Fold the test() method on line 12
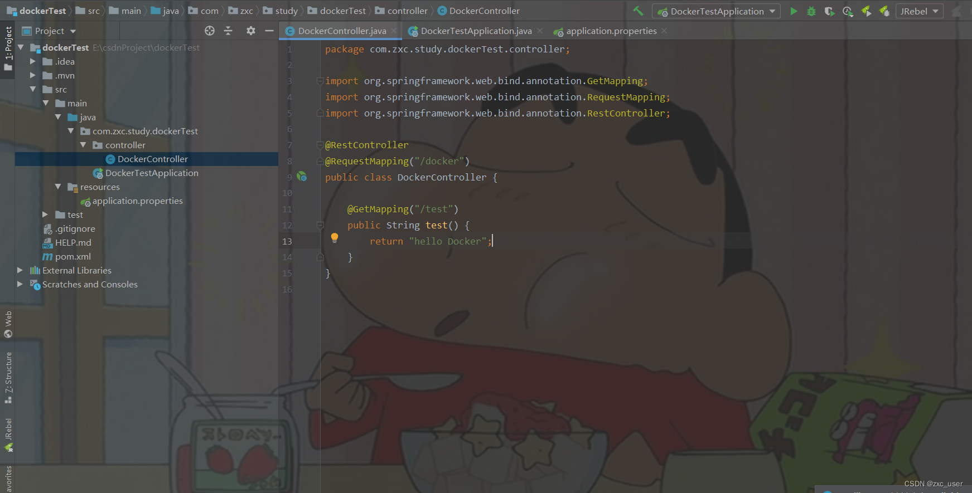Viewport: 972px width, 493px height. pos(320,225)
